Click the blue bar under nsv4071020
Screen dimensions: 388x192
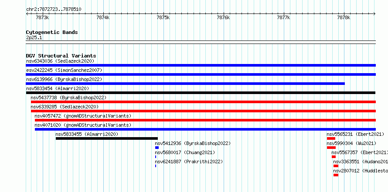pos(205,129)
